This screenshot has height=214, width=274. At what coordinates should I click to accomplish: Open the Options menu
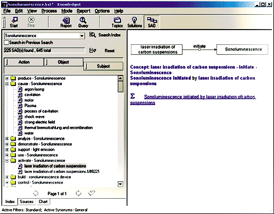point(102,11)
